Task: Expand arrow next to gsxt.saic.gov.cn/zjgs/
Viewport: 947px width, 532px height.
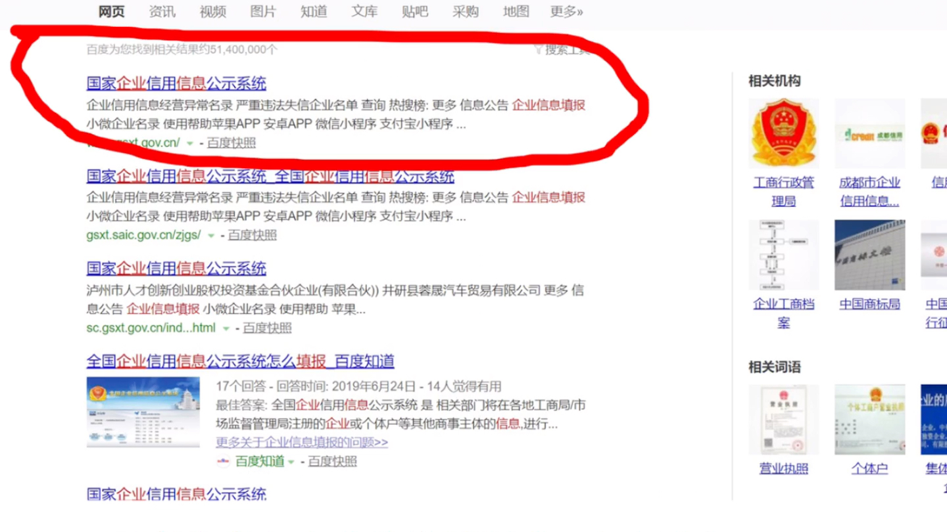Action: (x=211, y=236)
